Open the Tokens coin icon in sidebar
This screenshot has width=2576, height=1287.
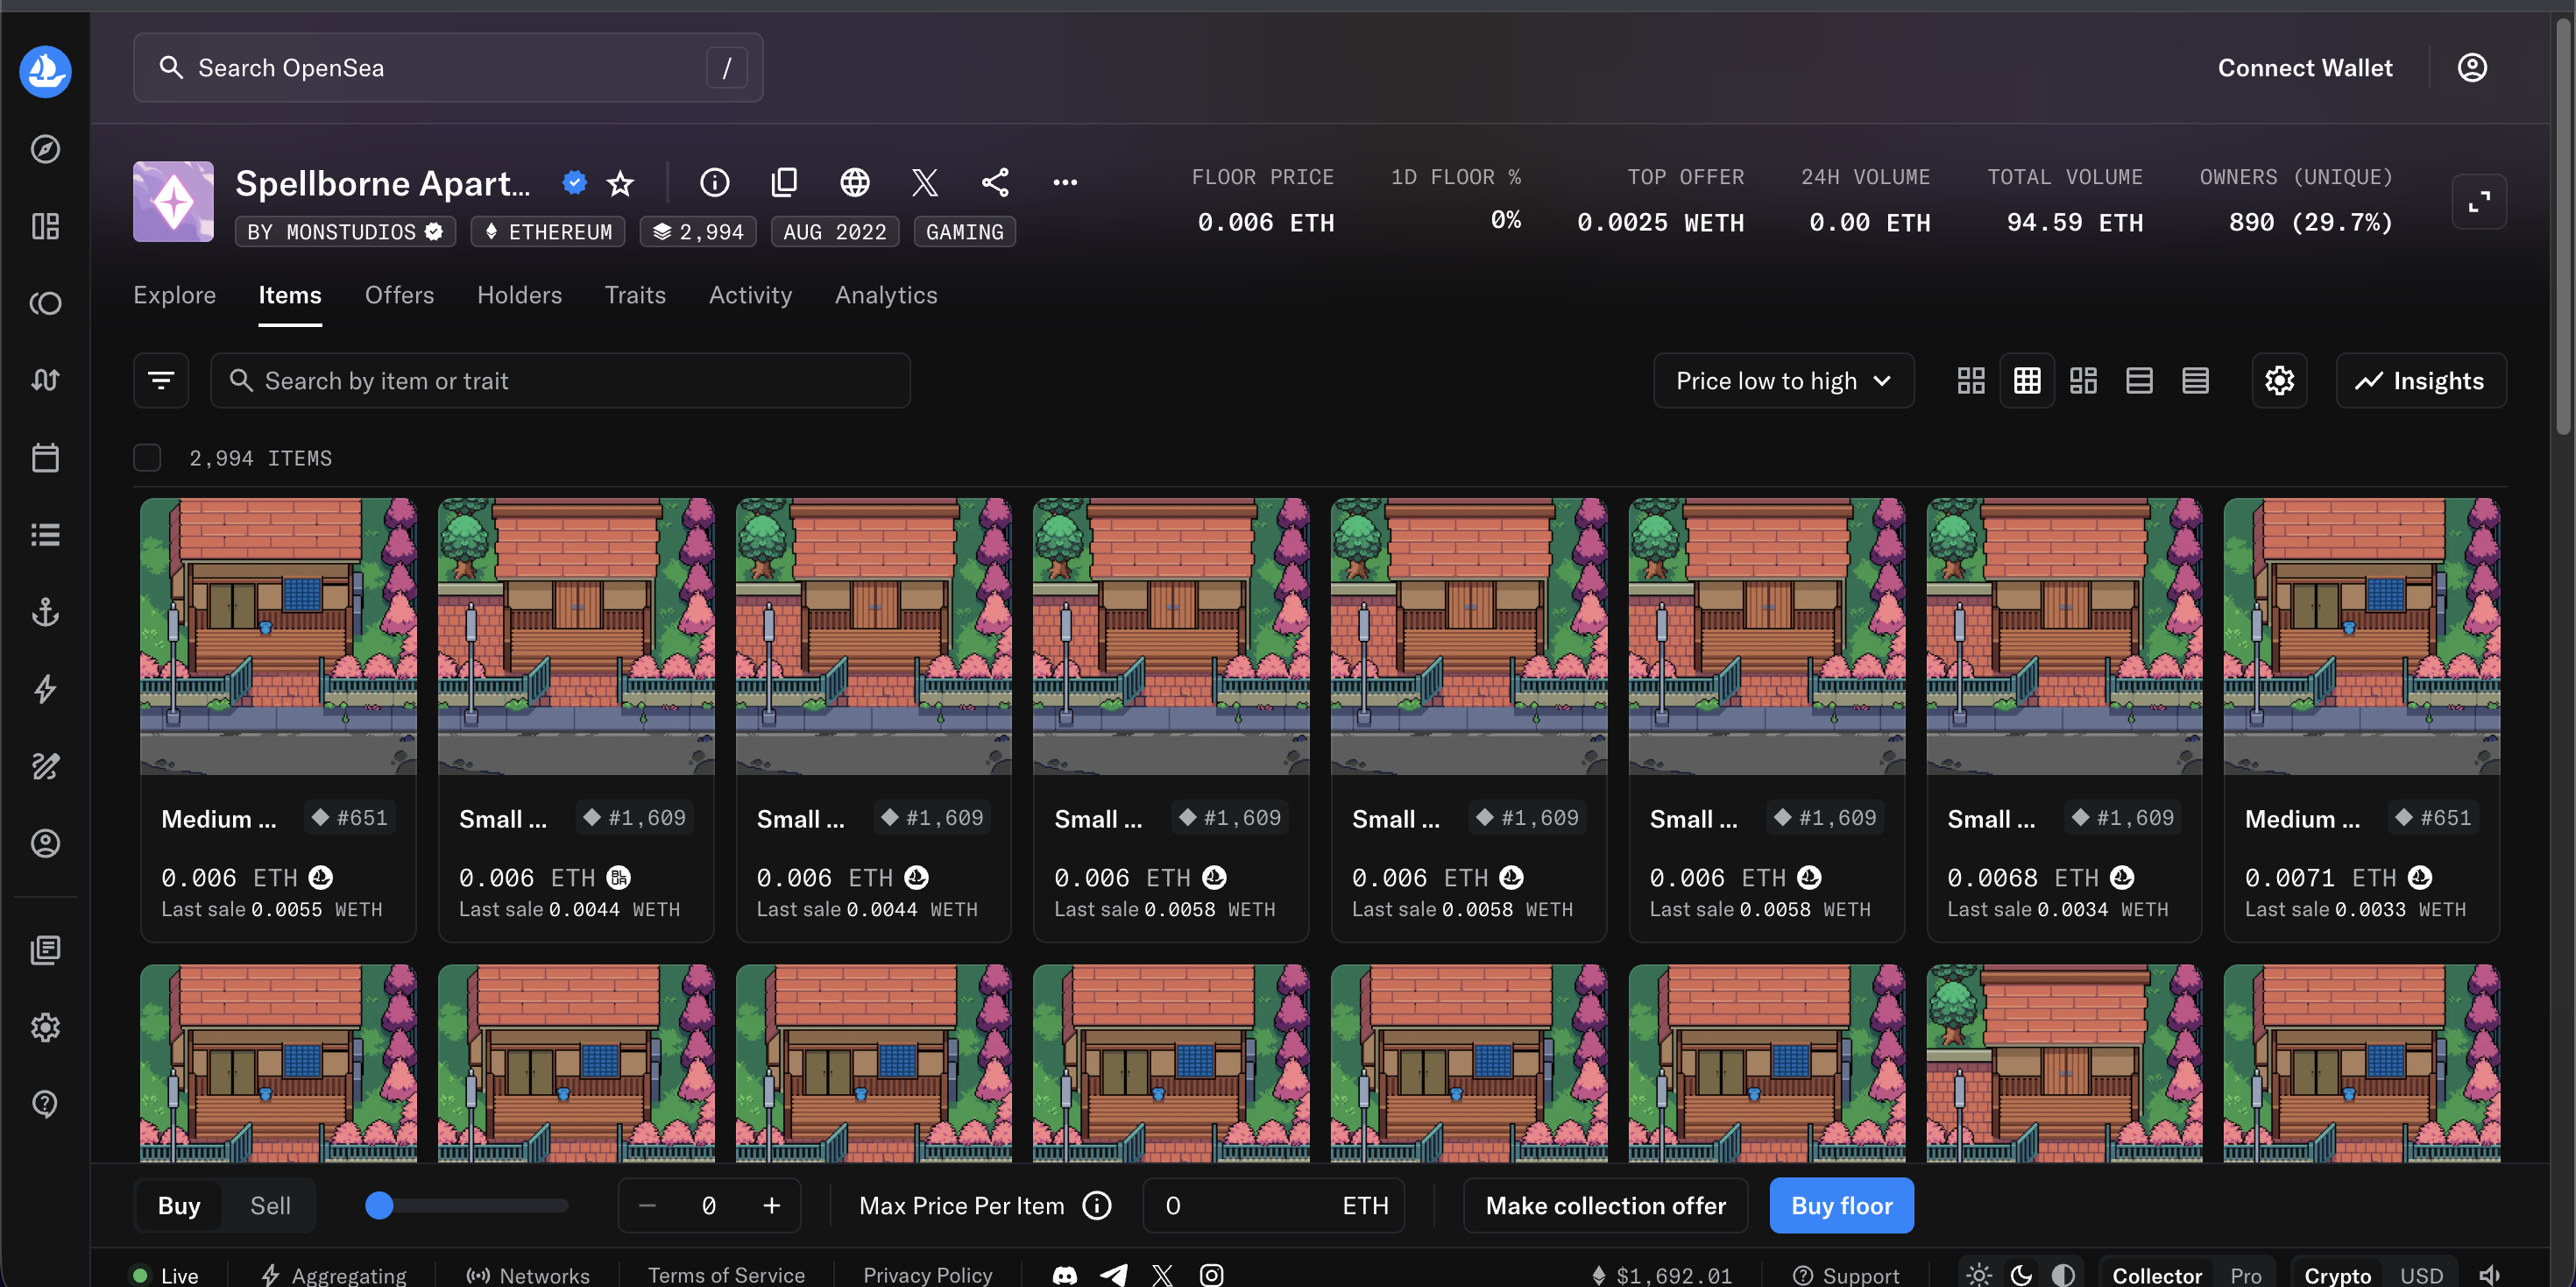point(45,303)
